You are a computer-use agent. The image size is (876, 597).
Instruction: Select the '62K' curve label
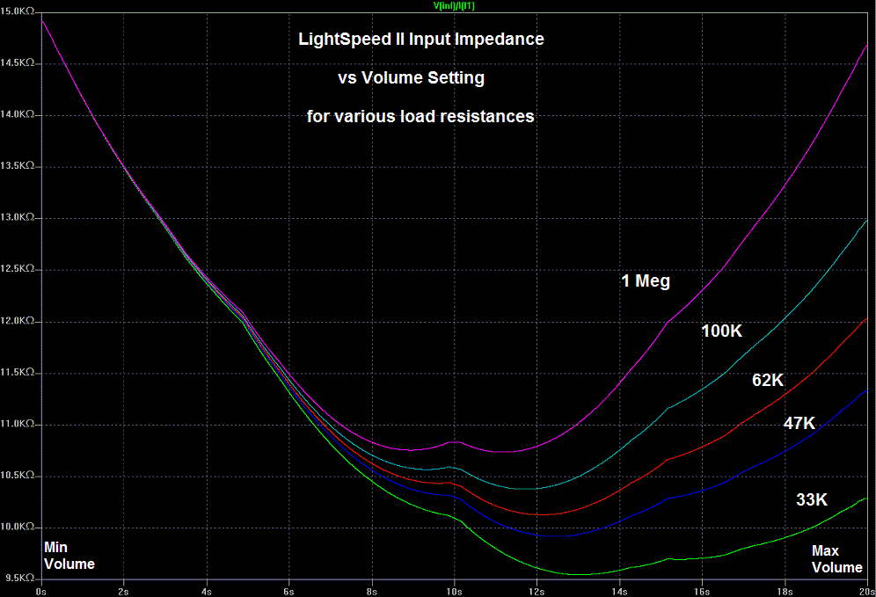(x=768, y=381)
